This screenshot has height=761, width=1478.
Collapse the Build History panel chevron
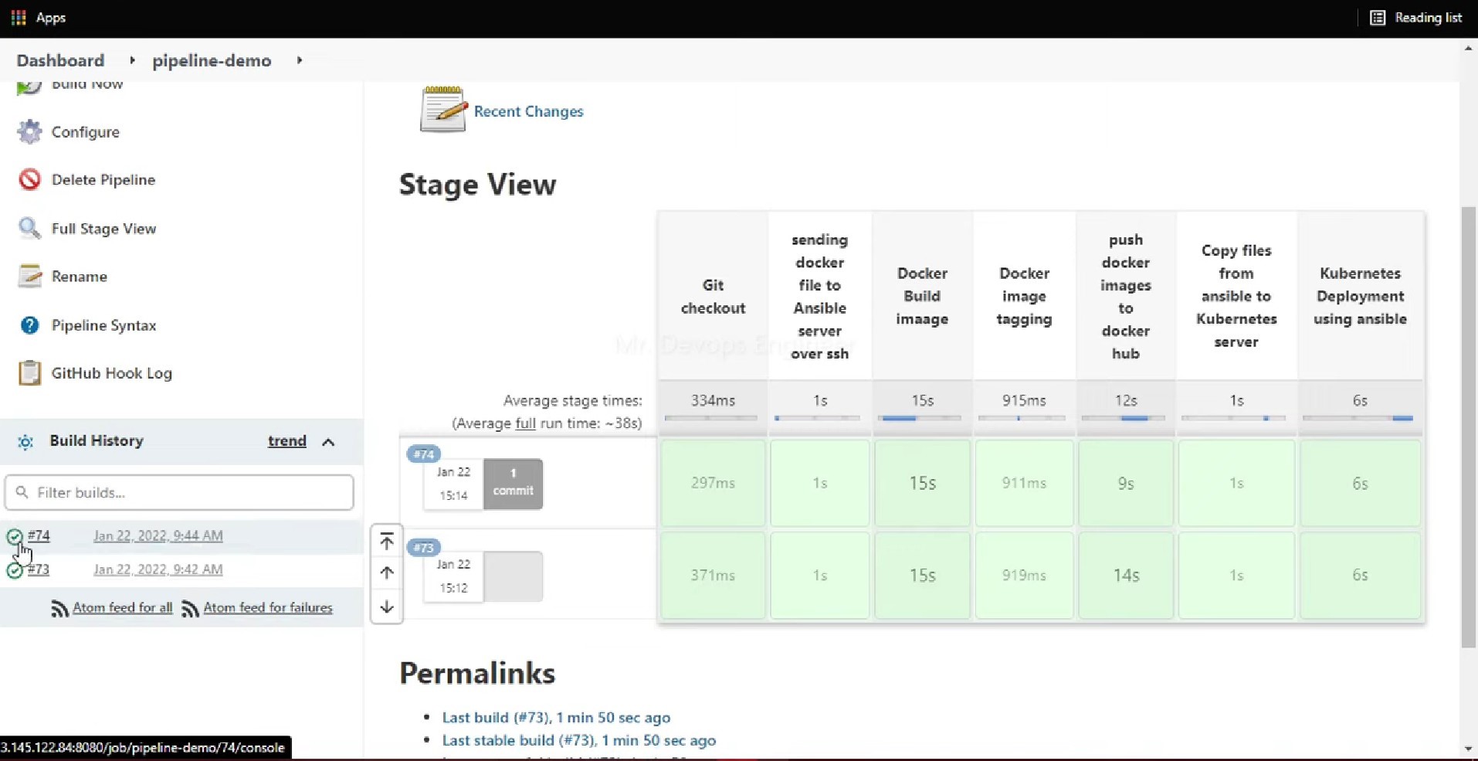point(328,442)
